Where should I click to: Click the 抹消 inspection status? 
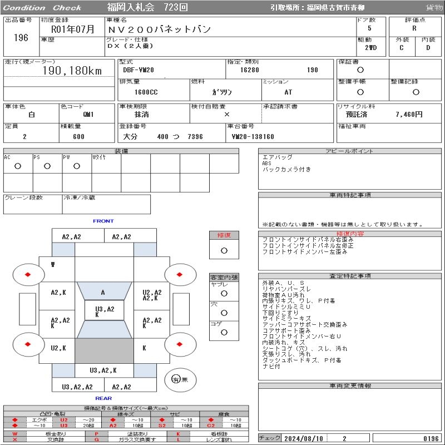coord(142,115)
